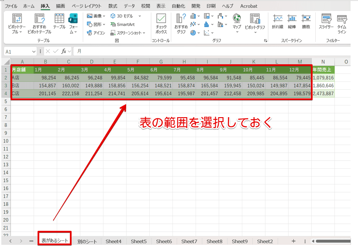Screen dimensions: 358x247
Task: Expand the 3D モデル dropdown arrow
Action: click(140, 16)
